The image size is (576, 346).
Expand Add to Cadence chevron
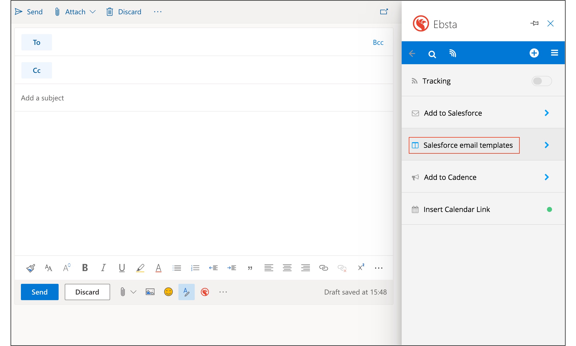pyautogui.click(x=547, y=177)
